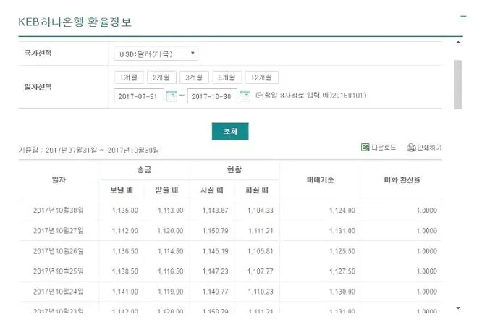
Task: Click the 현찰 column header
Action: click(x=234, y=169)
